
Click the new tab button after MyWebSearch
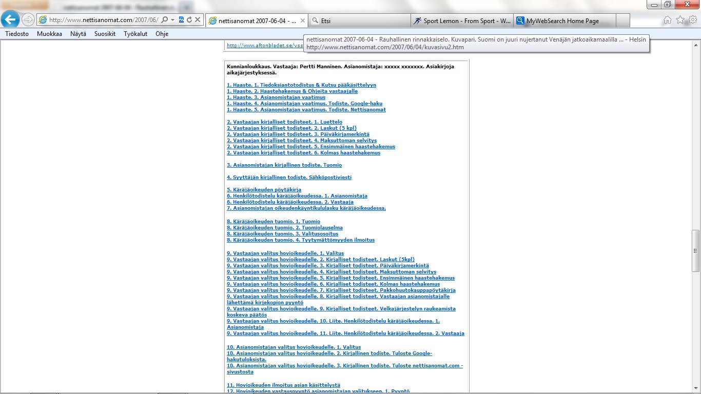(x=623, y=21)
